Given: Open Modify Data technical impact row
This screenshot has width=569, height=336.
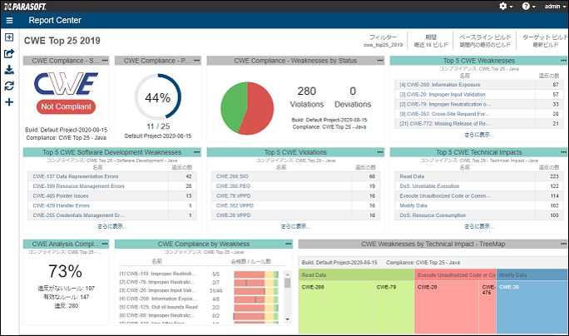Looking at the screenshot, I should pos(479,205).
